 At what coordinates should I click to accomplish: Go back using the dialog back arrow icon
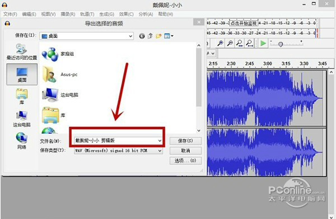point(142,36)
